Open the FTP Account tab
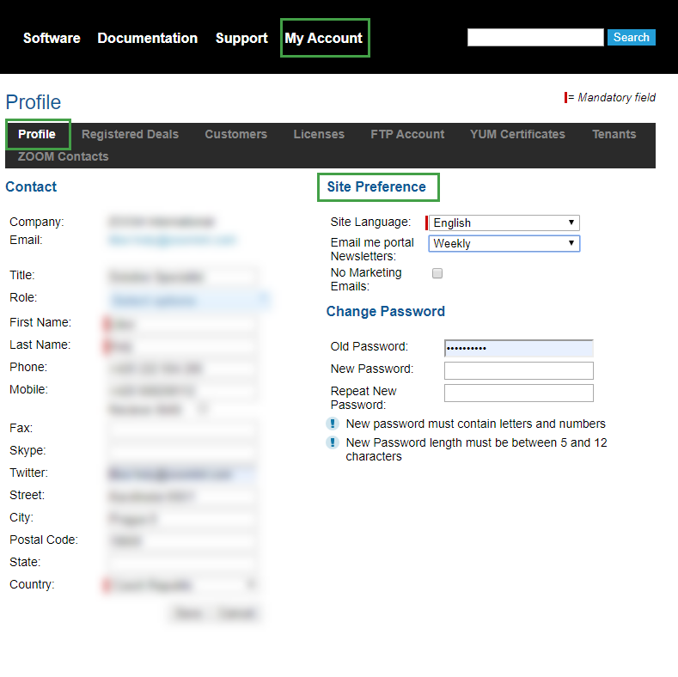 (x=407, y=134)
